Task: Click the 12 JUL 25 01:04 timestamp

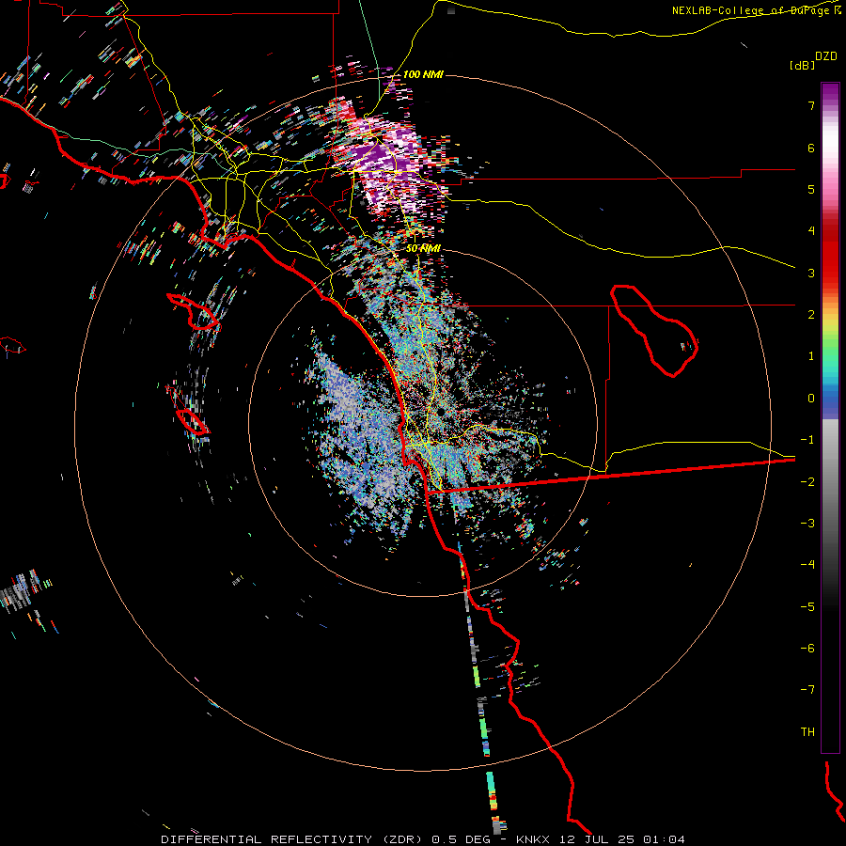Action: tap(621, 839)
